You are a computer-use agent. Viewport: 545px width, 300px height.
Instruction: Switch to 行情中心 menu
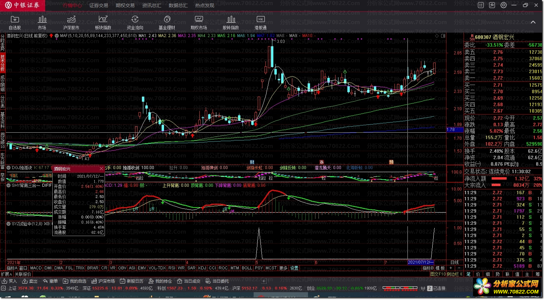pyautogui.click(x=72, y=5)
